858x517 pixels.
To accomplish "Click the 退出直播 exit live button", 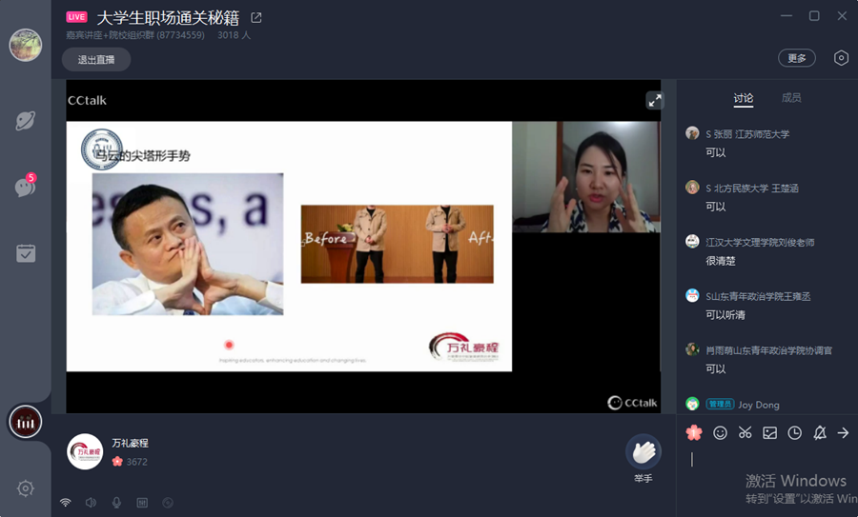I will coord(96,59).
